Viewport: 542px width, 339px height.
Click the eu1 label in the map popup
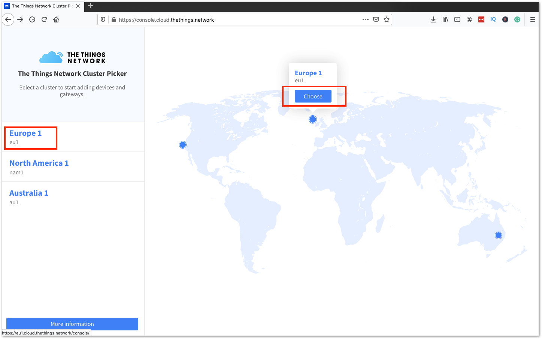coord(299,80)
